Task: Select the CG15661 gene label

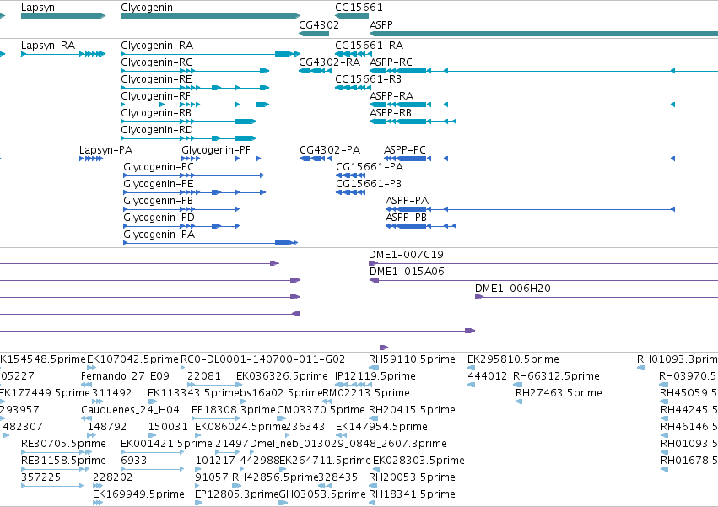Action: (359, 8)
